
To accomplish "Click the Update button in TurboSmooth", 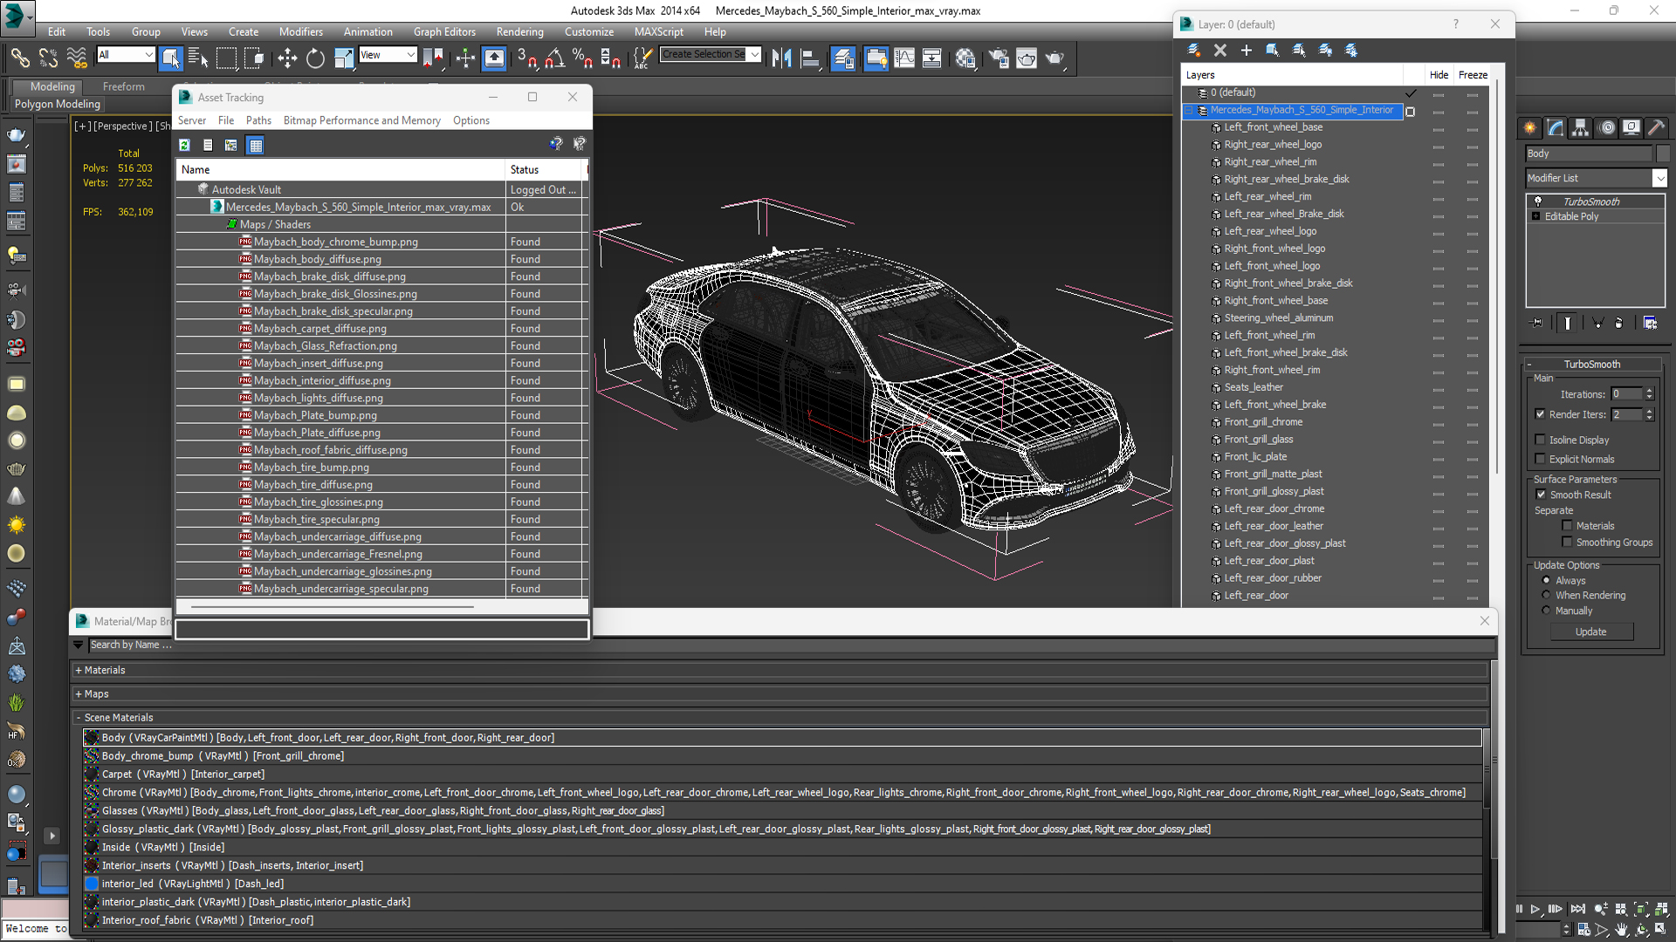I will (x=1590, y=631).
